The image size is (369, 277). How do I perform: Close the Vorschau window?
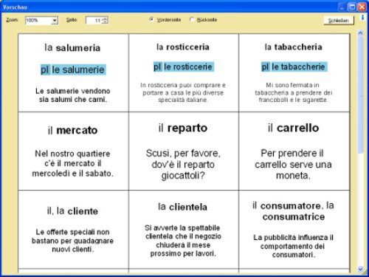362,7
